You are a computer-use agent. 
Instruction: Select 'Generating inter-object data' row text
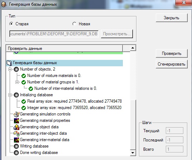tap(43, 133)
